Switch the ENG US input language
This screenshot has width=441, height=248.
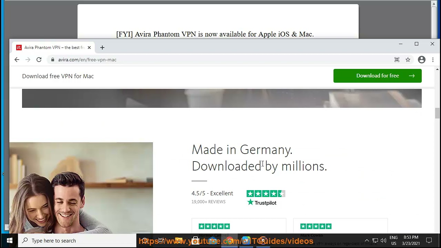tap(393, 240)
